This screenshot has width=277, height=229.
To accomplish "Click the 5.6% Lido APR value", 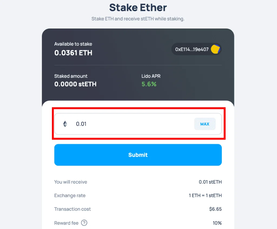I will (x=149, y=84).
